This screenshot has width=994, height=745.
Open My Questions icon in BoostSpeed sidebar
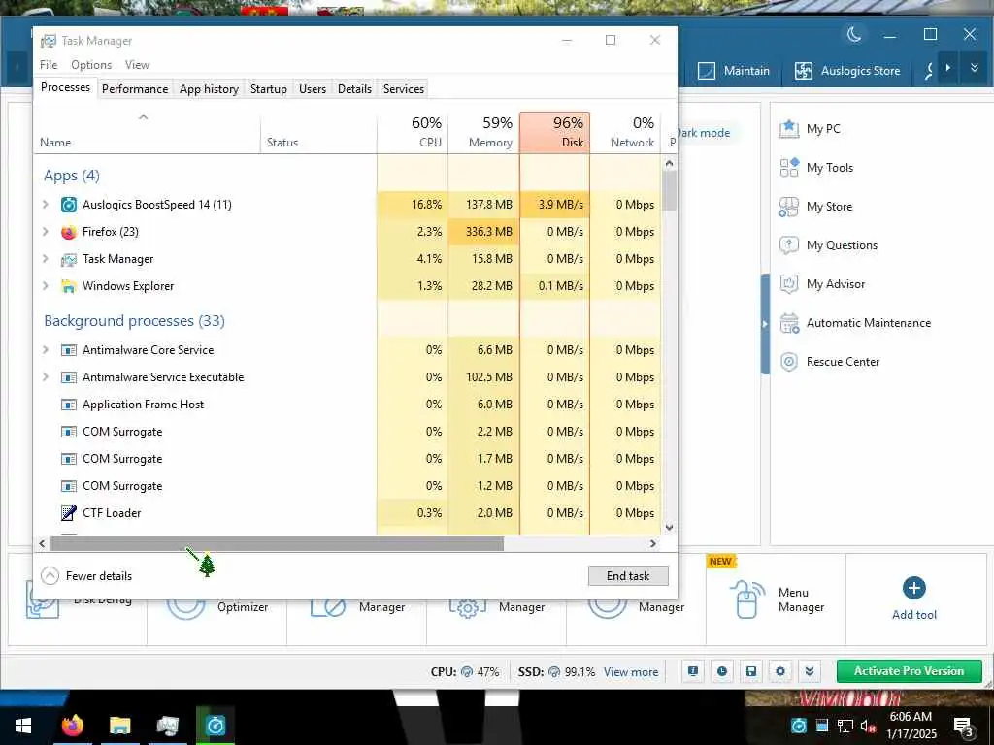click(x=788, y=245)
